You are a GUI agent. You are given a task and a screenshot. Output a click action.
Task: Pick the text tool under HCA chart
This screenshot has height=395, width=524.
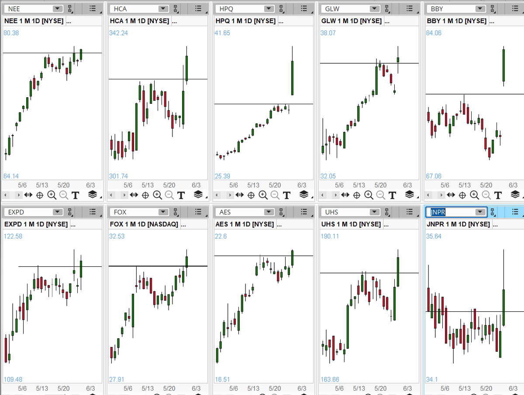click(181, 195)
